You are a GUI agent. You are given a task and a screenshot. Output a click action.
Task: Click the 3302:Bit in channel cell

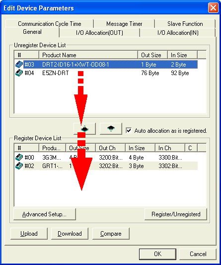(170, 166)
